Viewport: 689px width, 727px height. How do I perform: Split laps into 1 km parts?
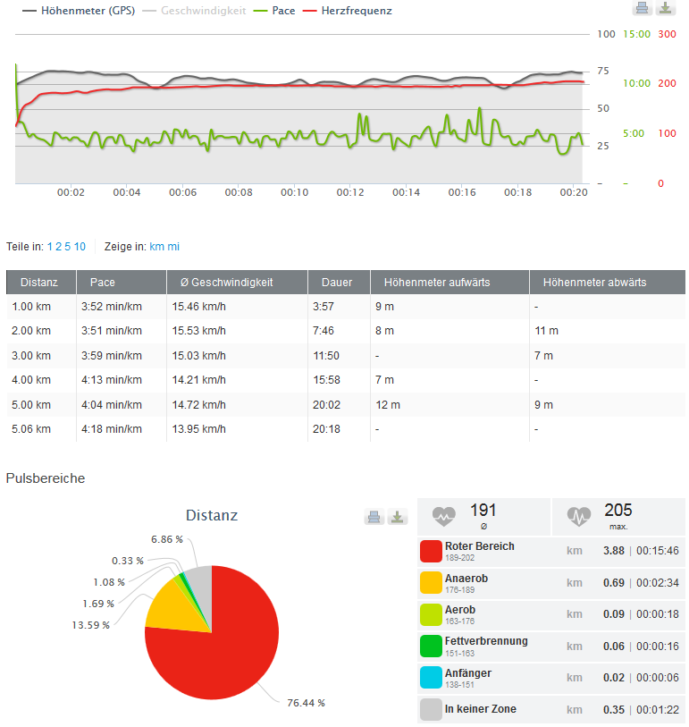[x=50, y=246]
